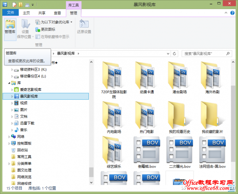238x194 pixels.
Task: Click 设置保存位置 (Set save location) button
Action: (x=25, y=29)
